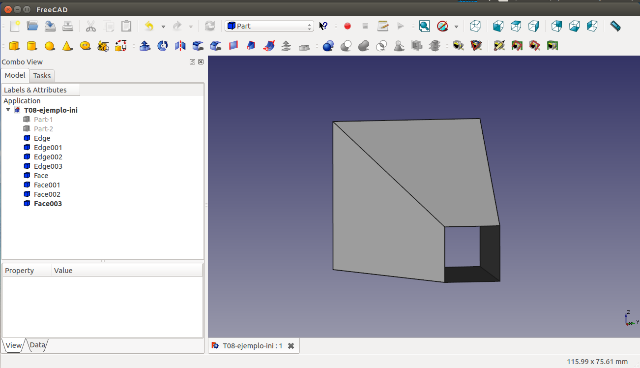
Task: Select the Extrude tool icon
Action: (145, 46)
